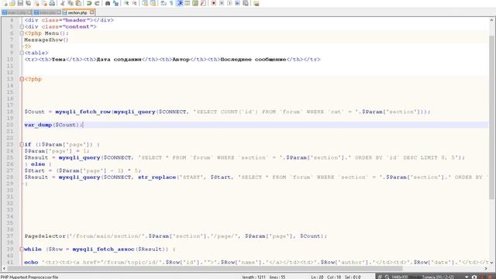This screenshot has width=496, height=279.
Task: Toggle word wrap in toolbar
Action: 164,3
